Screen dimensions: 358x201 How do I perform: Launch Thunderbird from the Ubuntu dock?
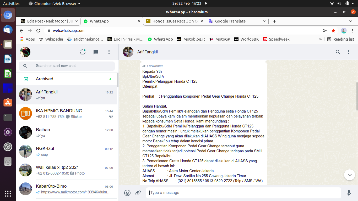(x=8, y=30)
